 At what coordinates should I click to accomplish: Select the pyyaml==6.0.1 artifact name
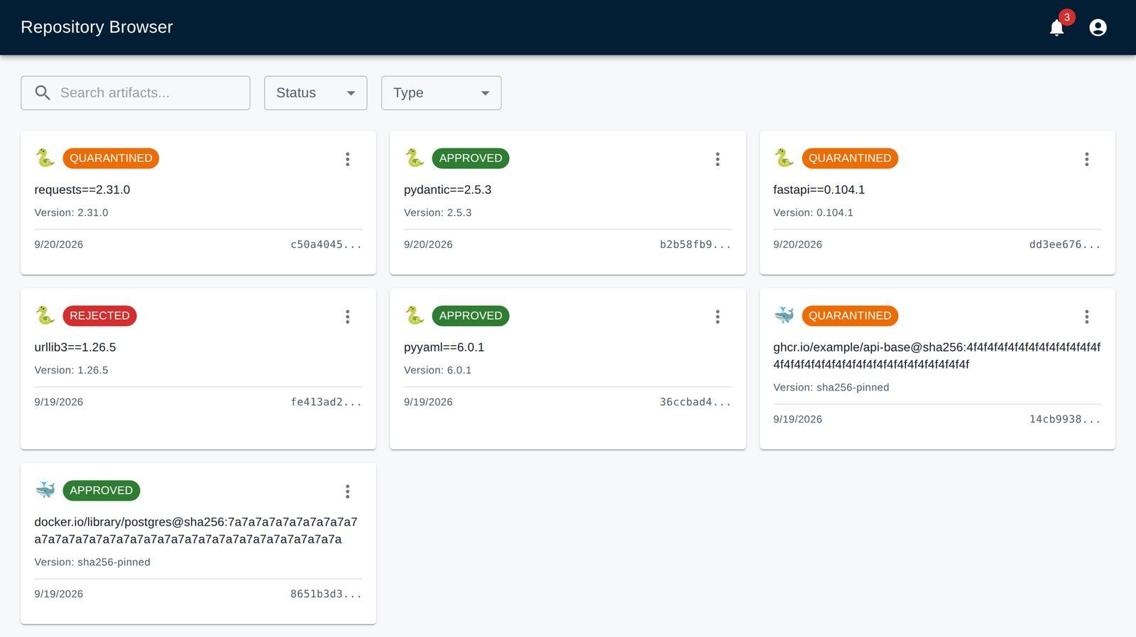click(x=444, y=347)
